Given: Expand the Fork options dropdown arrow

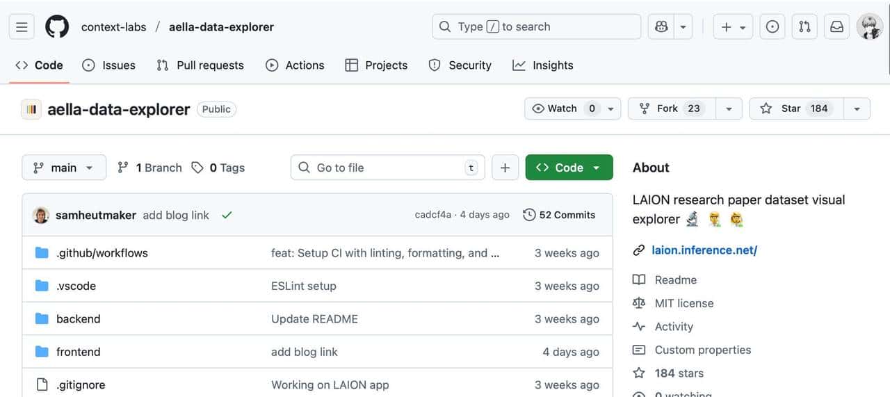Looking at the screenshot, I should (728, 108).
